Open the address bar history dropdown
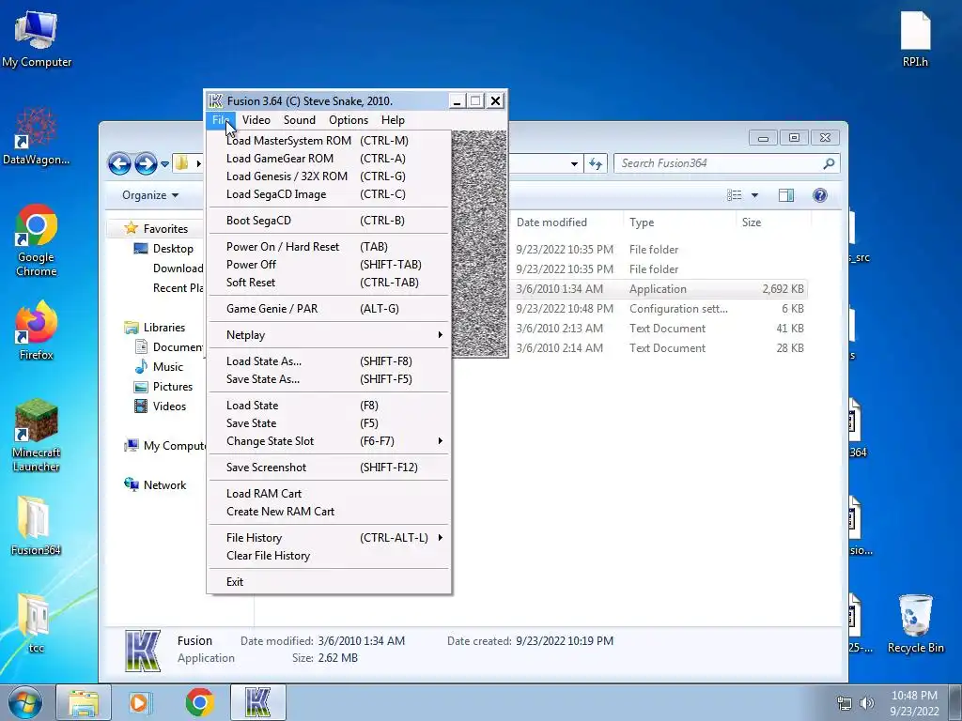962x721 pixels. 574,163
